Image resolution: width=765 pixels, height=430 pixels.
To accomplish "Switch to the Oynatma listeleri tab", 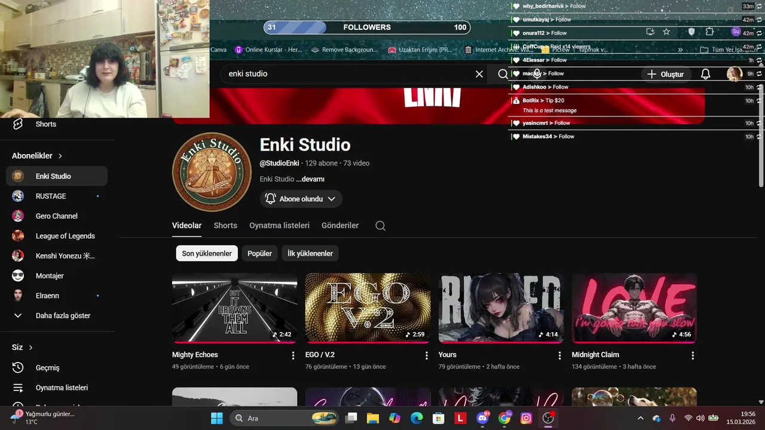I will [x=279, y=226].
